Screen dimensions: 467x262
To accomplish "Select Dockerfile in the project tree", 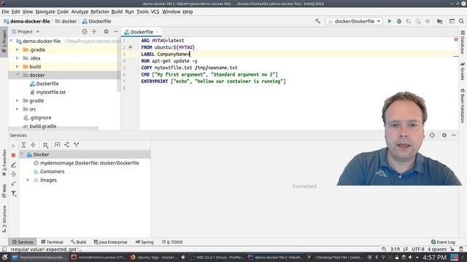I will pyautogui.click(x=47, y=84).
